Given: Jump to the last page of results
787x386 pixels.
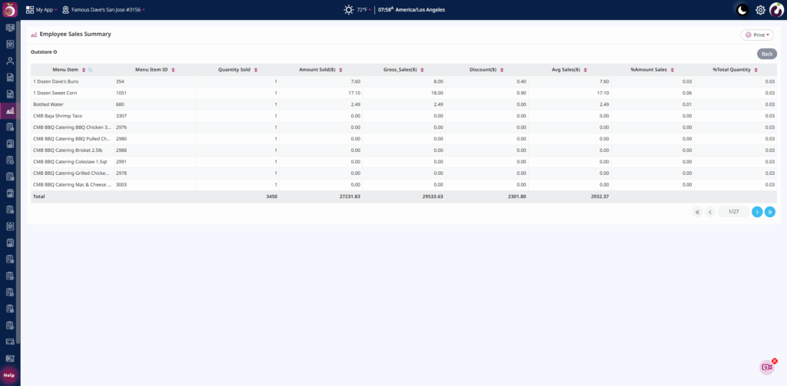Looking at the screenshot, I should [769, 212].
